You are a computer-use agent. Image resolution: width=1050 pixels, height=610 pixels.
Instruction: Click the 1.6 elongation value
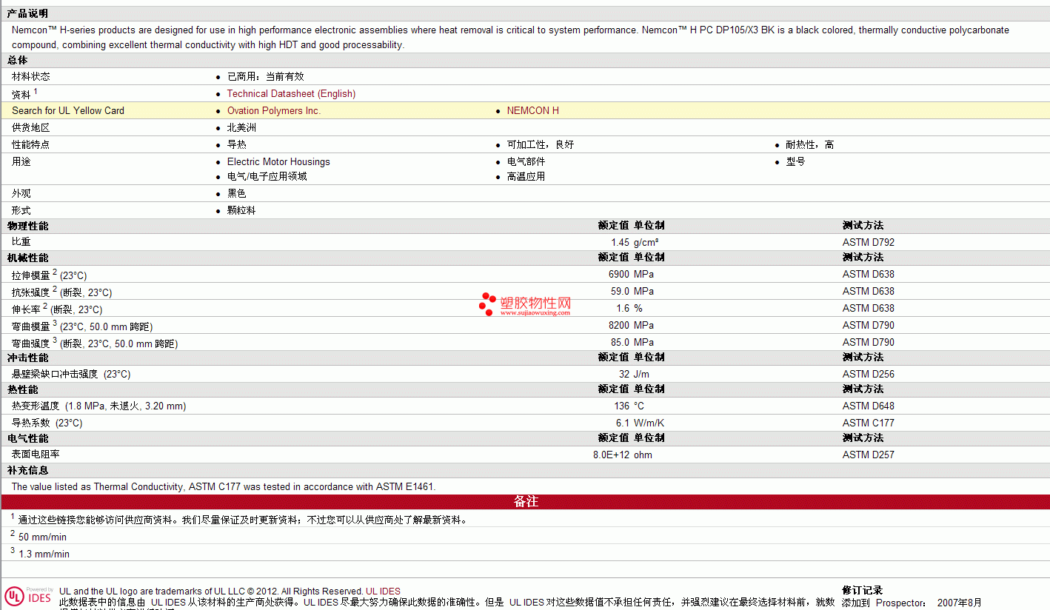[x=623, y=309]
